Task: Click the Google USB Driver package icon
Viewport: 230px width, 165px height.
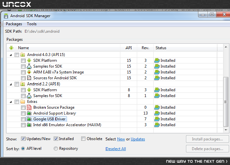Action: pyautogui.click(x=29, y=119)
